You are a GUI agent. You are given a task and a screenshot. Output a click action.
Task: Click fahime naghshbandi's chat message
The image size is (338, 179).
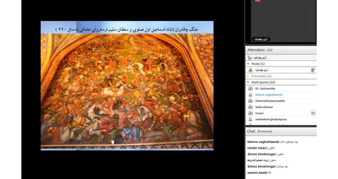[x=272, y=142]
